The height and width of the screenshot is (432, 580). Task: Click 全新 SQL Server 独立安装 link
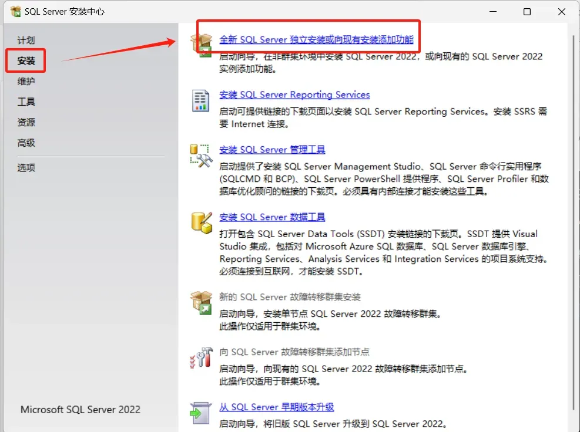[316, 39]
